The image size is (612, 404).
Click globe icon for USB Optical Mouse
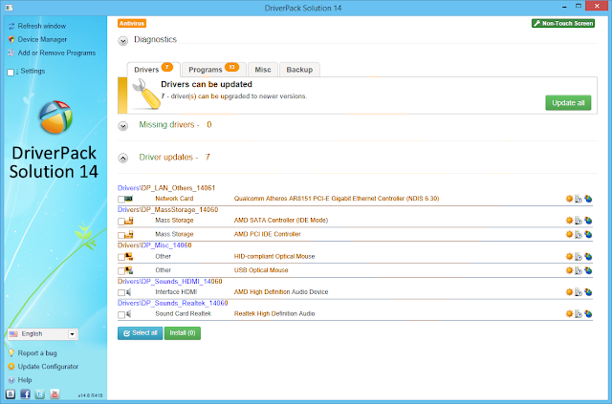point(588,270)
